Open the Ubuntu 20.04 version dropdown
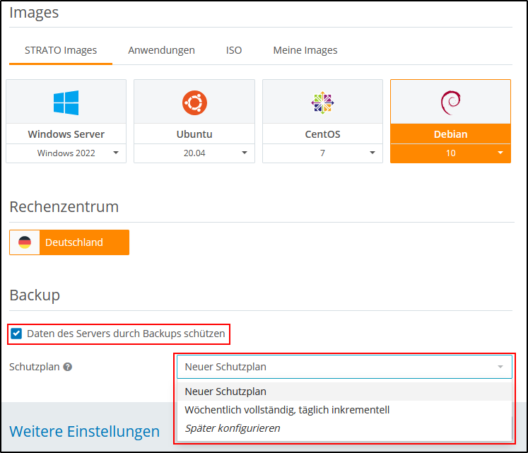The image size is (528, 453). 194,153
